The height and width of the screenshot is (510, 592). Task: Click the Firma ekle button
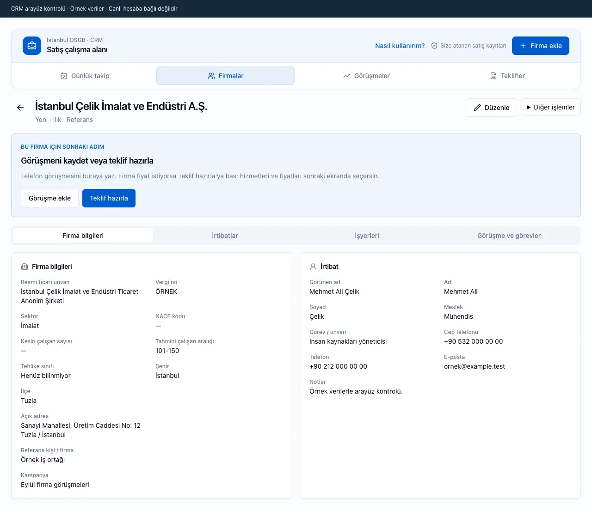click(541, 46)
